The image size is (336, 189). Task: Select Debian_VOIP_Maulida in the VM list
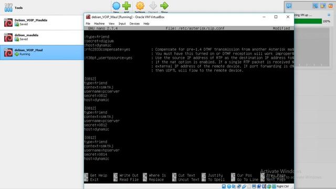tap(42, 23)
